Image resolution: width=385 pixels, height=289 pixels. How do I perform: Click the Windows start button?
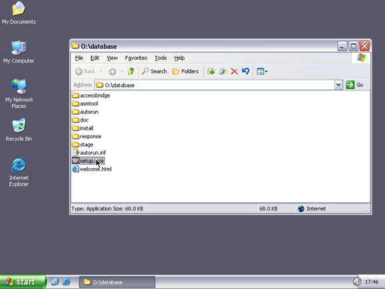[x=23, y=282]
